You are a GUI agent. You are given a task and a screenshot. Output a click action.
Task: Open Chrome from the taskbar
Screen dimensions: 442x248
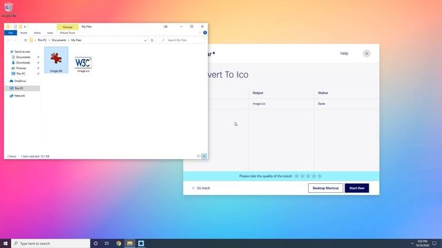pyautogui.click(x=118, y=243)
